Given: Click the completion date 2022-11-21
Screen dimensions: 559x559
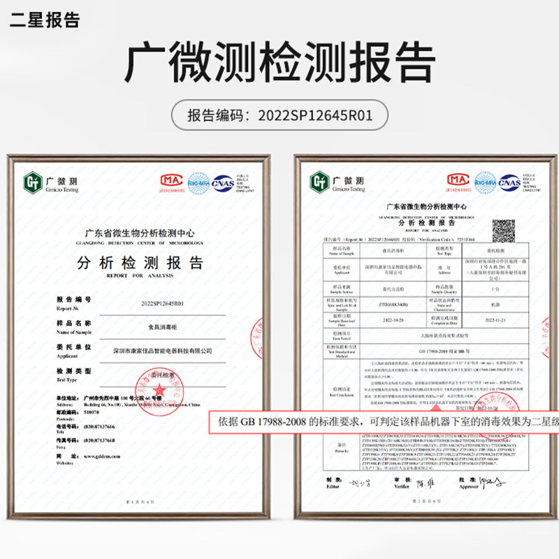Looking at the screenshot, I should click(x=495, y=320).
